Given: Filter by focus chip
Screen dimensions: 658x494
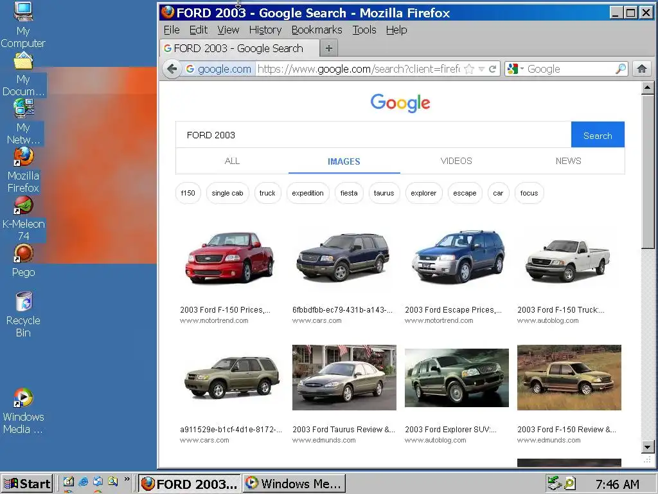Looking at the screenshot, I should 529,193.
